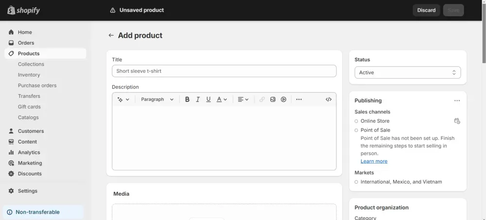Click the Products tag icon
The width and height of the screenshot is (486, 220).
coord(11,53)
